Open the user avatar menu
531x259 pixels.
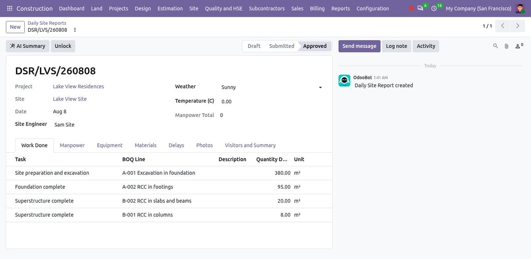pyautogui.click(x=520, y=8)
